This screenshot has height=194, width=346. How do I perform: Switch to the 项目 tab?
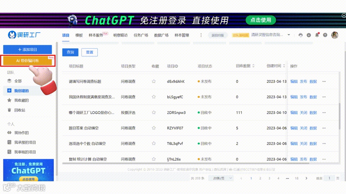coord(66,35)
